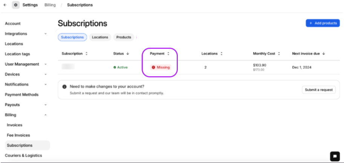Click the Add products button

323,23
